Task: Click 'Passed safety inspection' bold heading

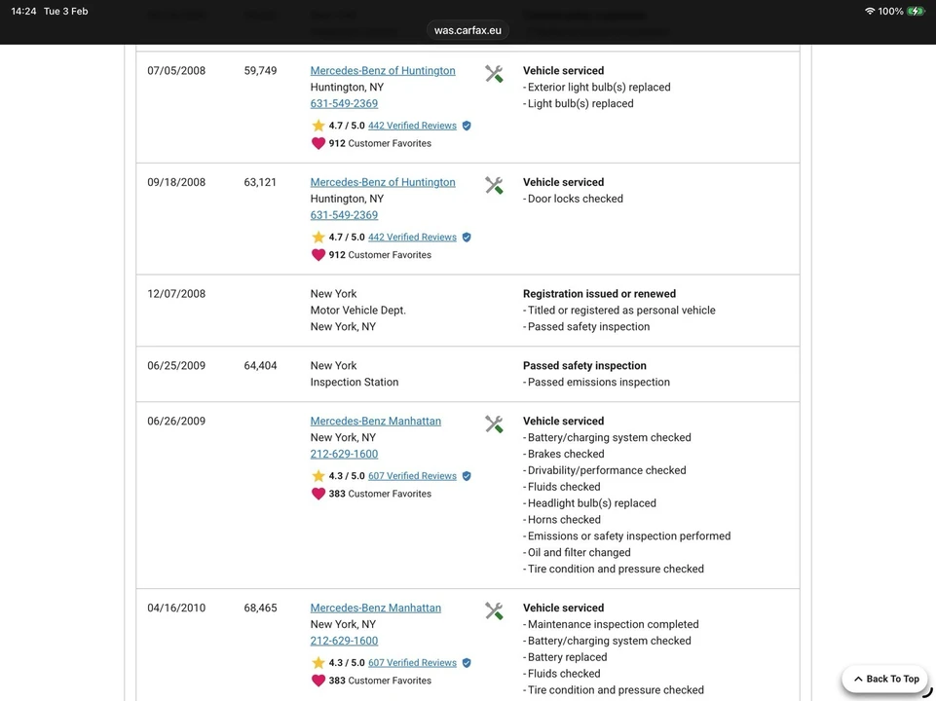Action: 584,365
